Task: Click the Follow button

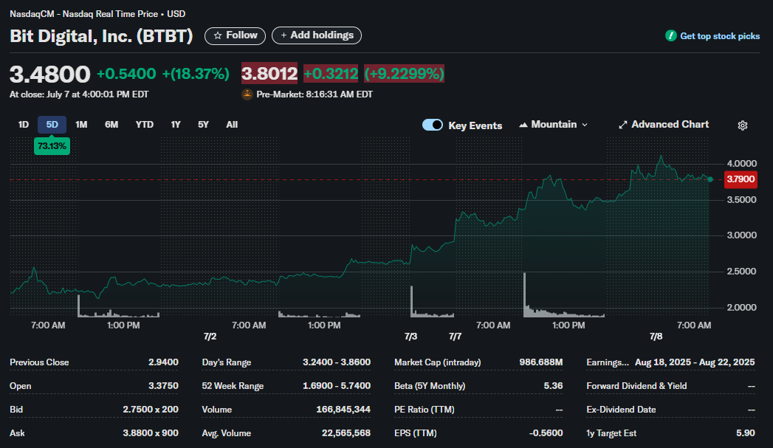Action: [x=236, y=35]
